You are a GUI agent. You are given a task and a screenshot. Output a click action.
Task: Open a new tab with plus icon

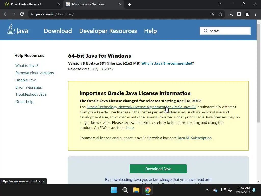coord(130,5)
